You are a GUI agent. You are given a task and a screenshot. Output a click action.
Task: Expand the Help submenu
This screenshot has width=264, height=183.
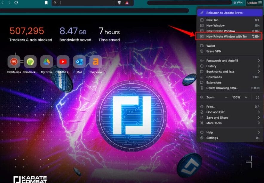pyautogui.click(x=230, y=132)
